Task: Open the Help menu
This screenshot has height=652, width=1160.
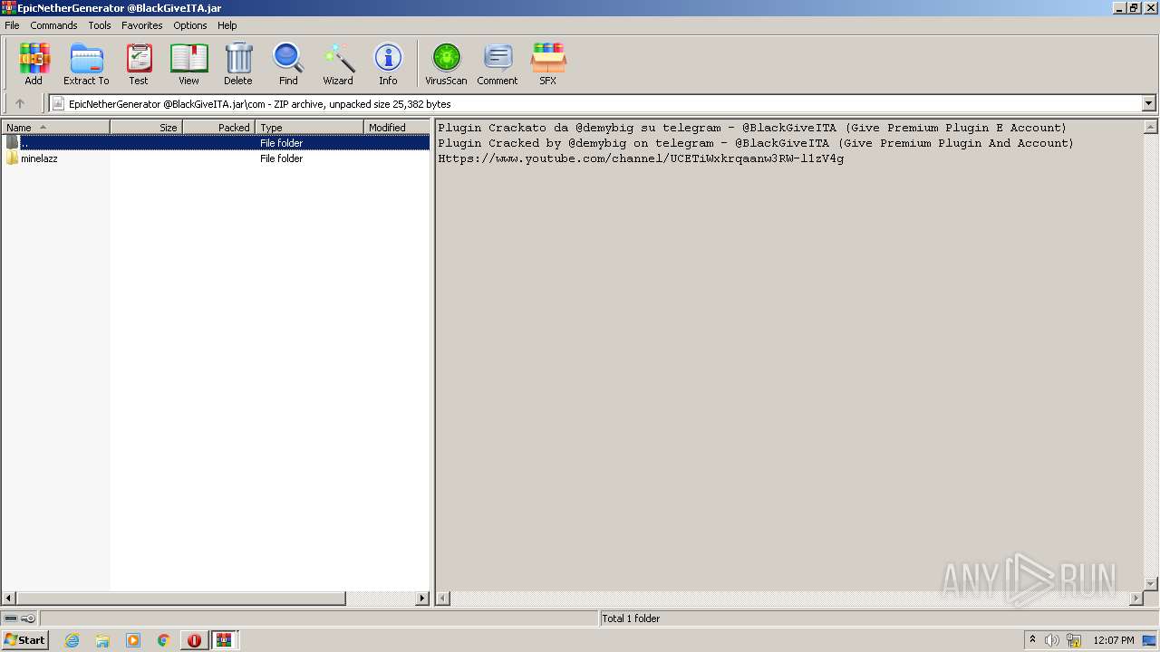Action: tap(227, 25)
